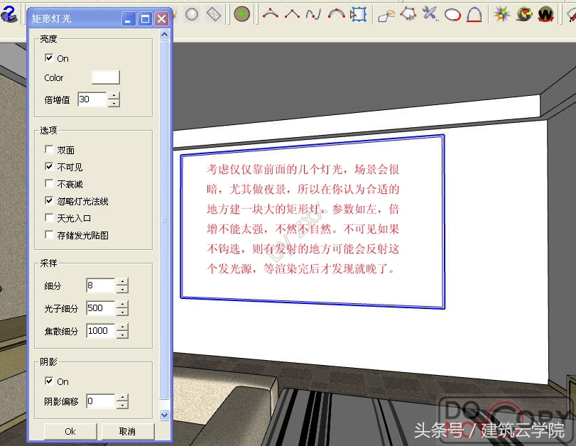This screenshot has height=446, width=576.
Task: Click the green point light icon
Action: click(x=244, y=13)
